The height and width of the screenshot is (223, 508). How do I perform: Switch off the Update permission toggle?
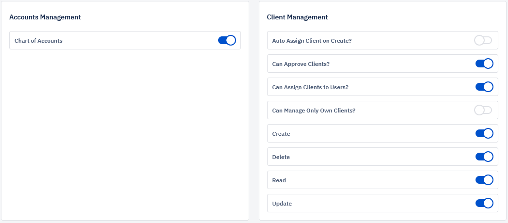click(x=484, y=203)
